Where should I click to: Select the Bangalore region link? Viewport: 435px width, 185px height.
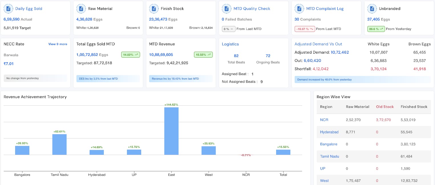point(329,144)
